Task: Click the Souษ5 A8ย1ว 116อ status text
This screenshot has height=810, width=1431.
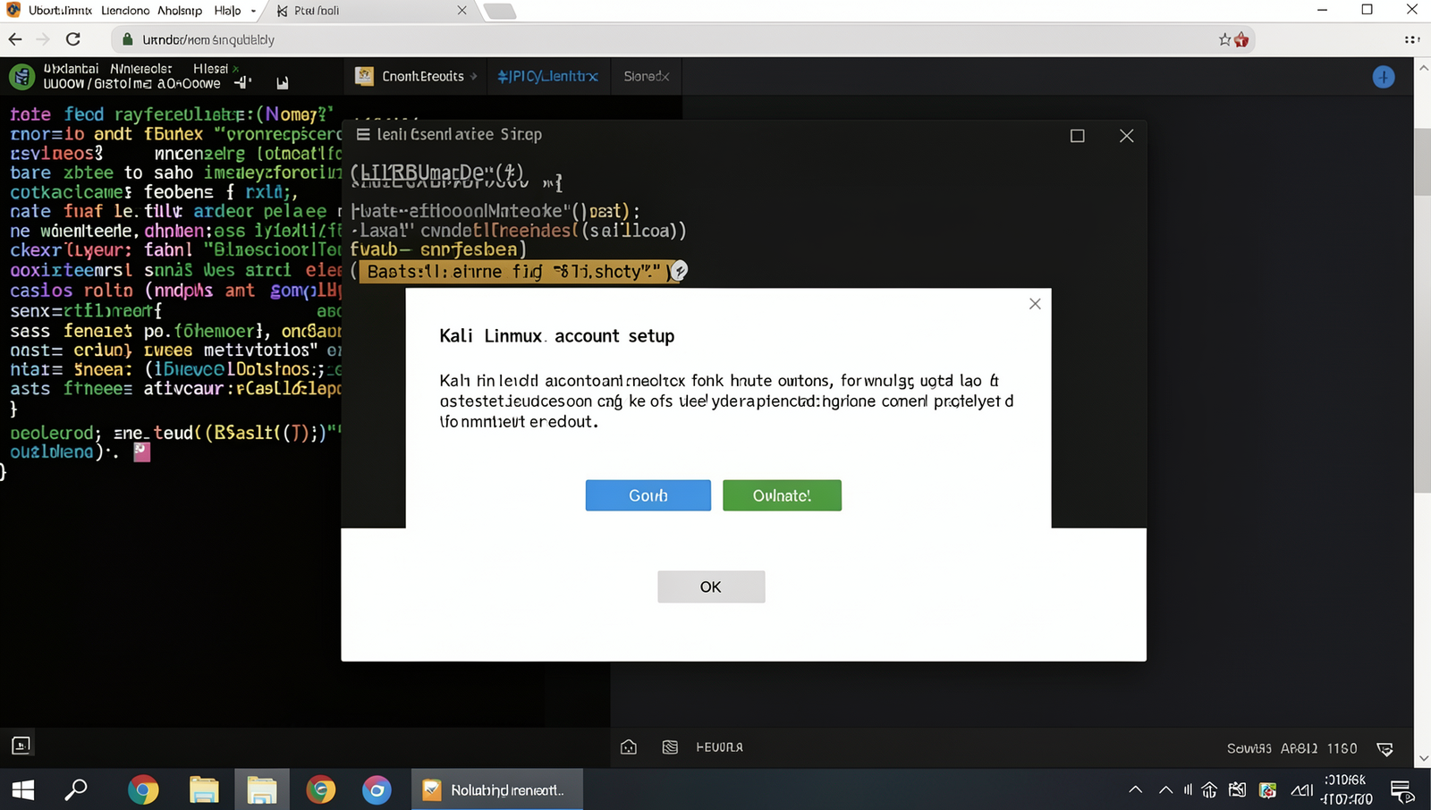Action: [1291, 748]
